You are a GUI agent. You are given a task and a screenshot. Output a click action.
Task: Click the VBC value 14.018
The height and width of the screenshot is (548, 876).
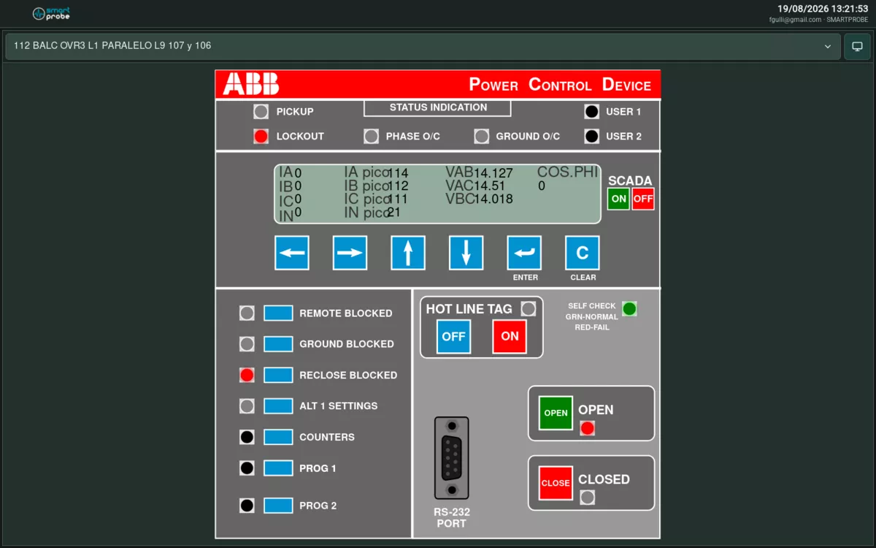click(x=493, y=199)
